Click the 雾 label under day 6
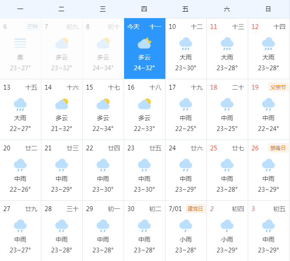The height and width of the screenshot is (261, 290). [20, 57]
